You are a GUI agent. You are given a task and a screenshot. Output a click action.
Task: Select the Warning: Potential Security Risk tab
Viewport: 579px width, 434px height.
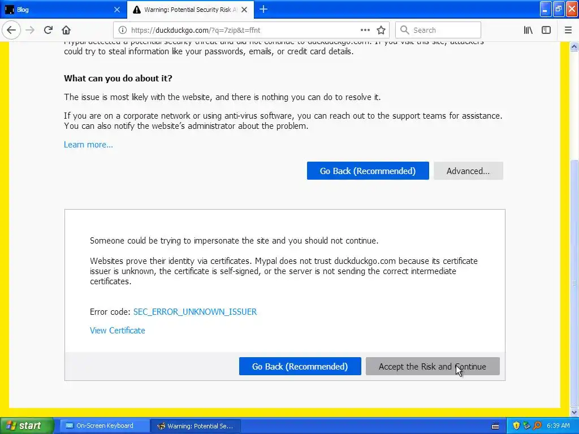point(190,10)
